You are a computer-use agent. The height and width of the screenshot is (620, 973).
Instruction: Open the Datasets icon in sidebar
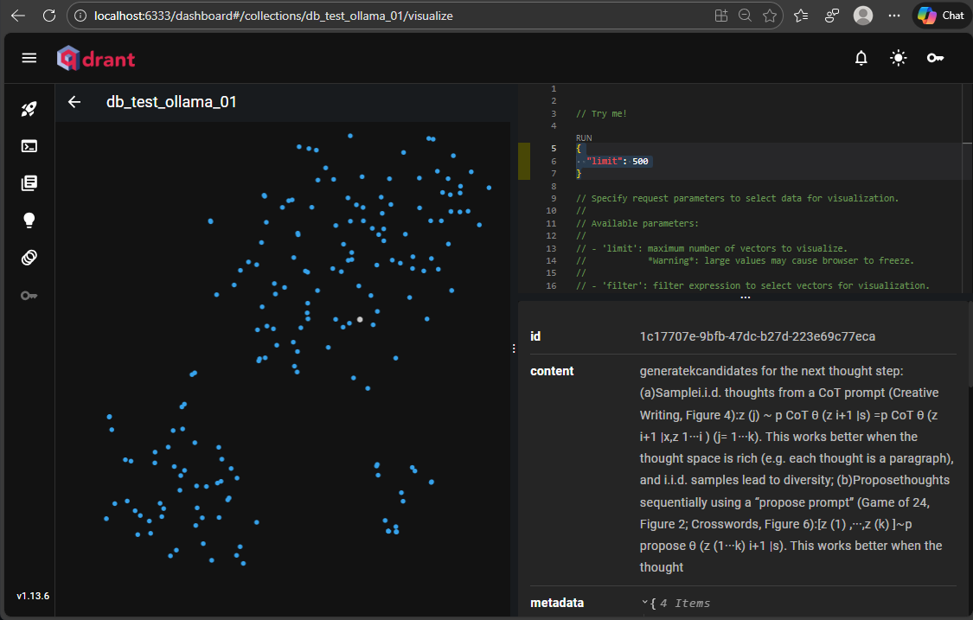click(29, 258)
